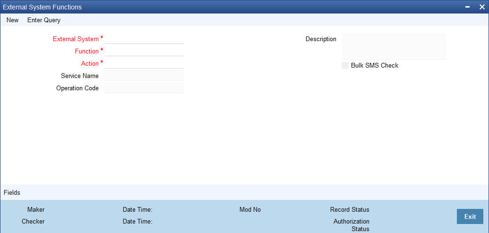
Task: Click inside the Description text area
Action: tap(394, 46)
